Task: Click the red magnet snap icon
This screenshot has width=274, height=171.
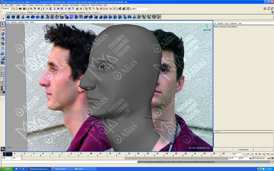Action: point(101,8)
